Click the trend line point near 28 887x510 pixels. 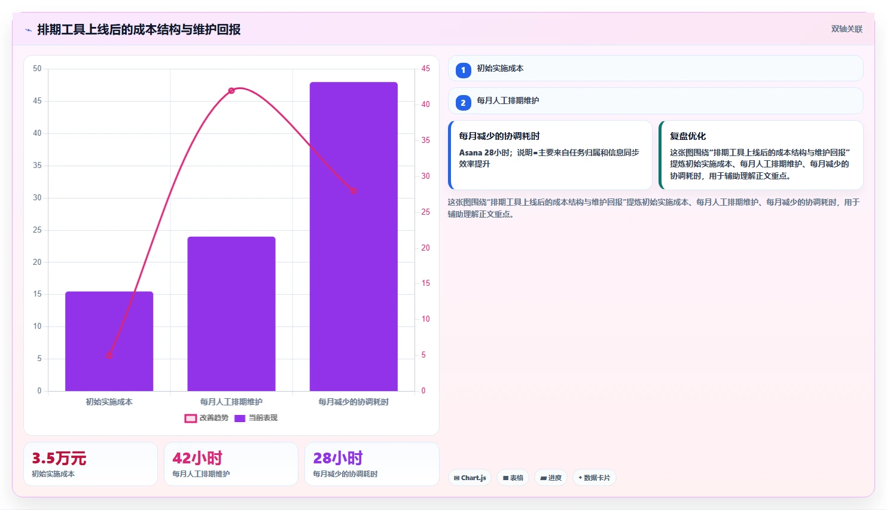click(x=353, y=191)
